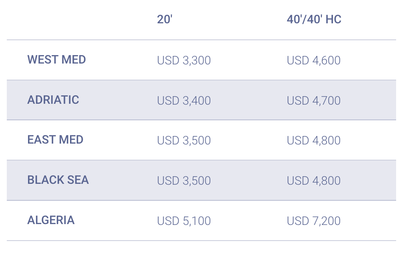408x255 pixels.
Task: Select the WEST MED row label
Action: coord(57,60)
